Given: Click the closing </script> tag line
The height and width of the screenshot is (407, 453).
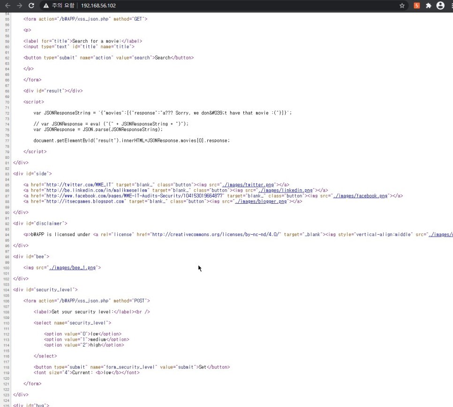Looking at the screenshot, I should [35, 151].
